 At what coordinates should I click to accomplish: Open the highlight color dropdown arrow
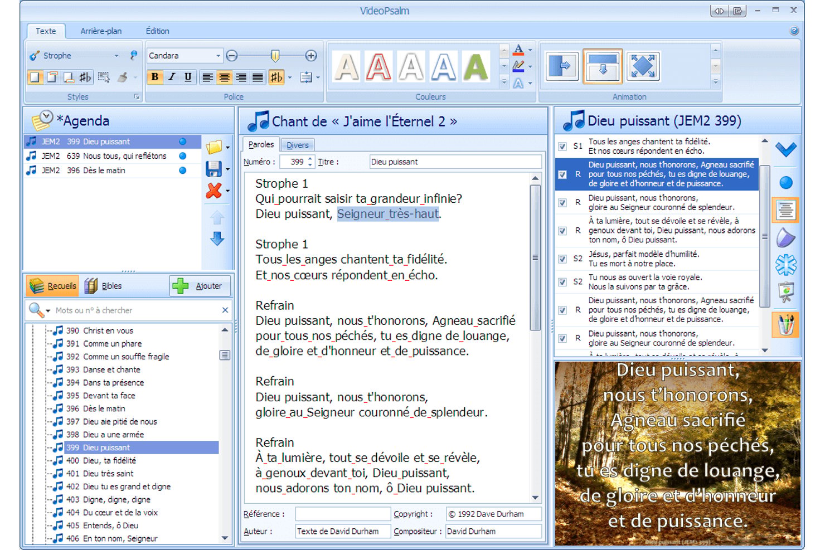530,67
